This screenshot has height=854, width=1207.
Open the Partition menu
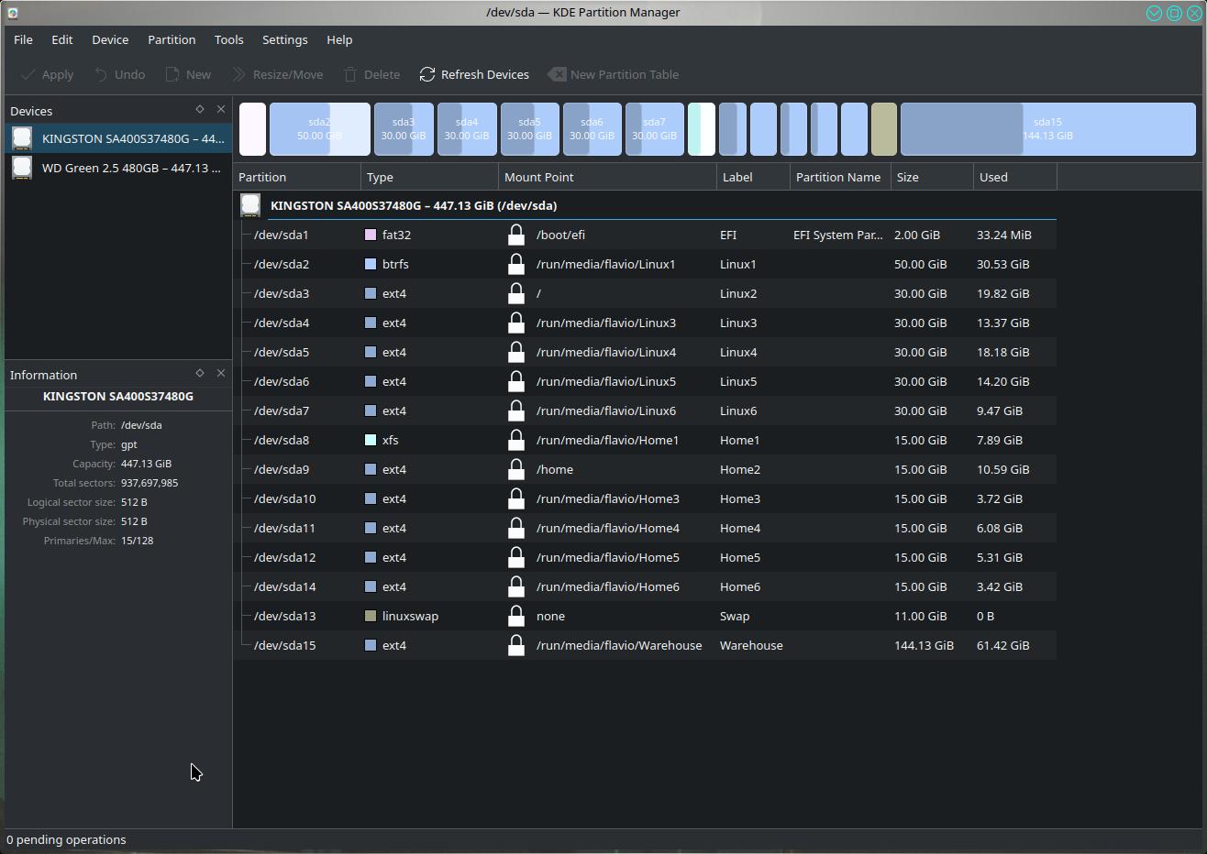click(x=172, y=39)
